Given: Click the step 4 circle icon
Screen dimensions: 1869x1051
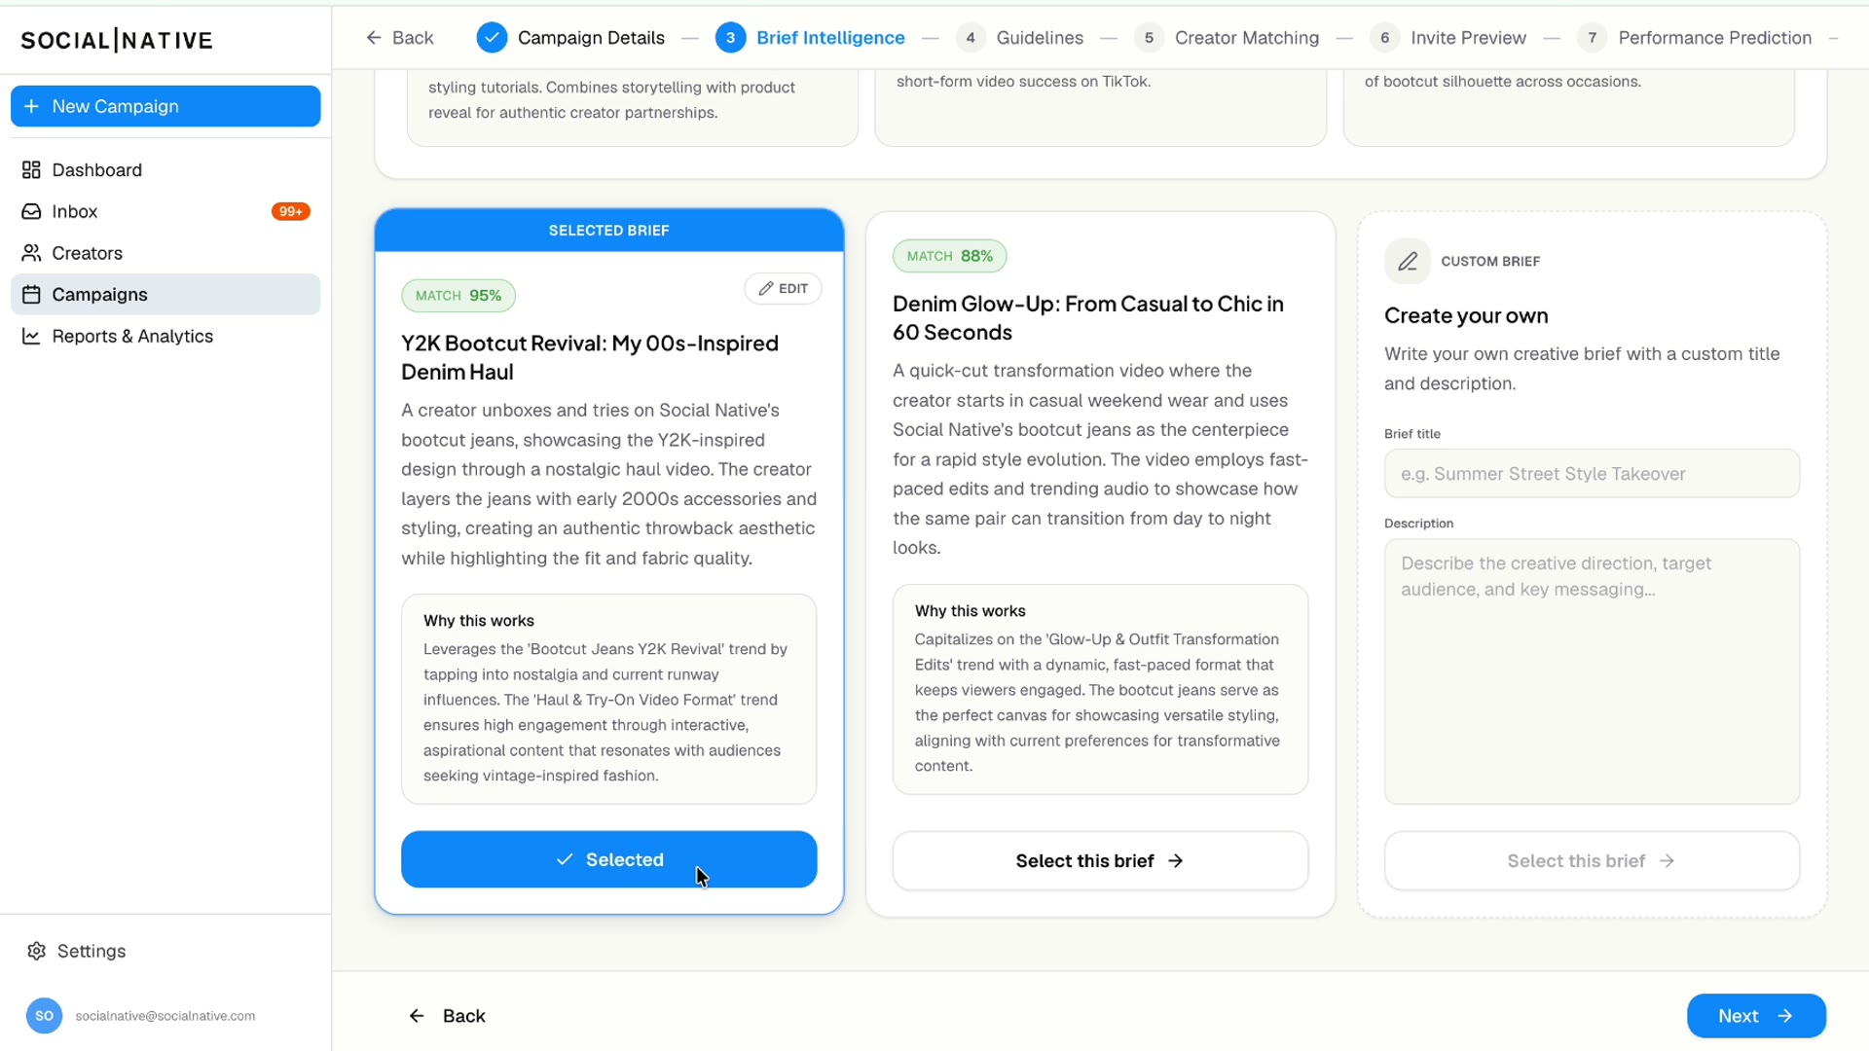Looking at the screenshot, I should pos(971,38).
